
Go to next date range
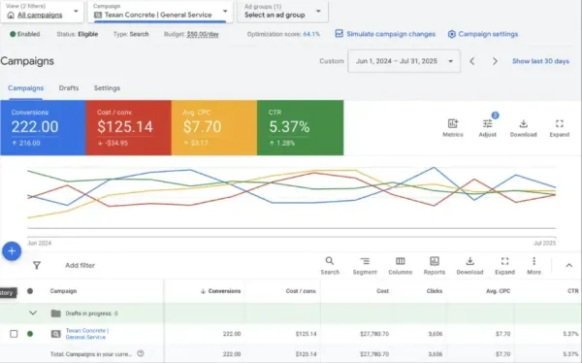tap(495, 61)
